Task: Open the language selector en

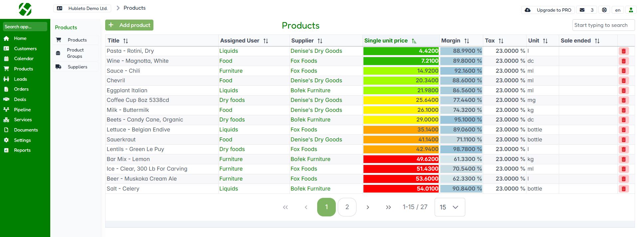Action: point(618,10)
